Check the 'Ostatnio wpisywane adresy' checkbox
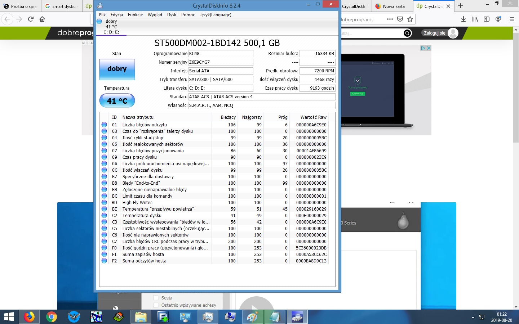The image size is (519, 324). pyautogui.click(x=156, y=305)
